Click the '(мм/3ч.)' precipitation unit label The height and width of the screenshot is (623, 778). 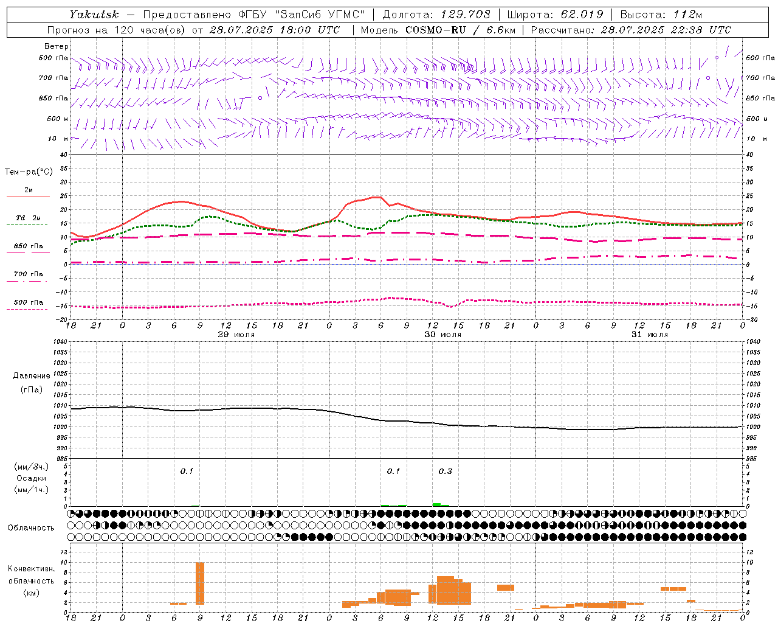pos(32,467)
